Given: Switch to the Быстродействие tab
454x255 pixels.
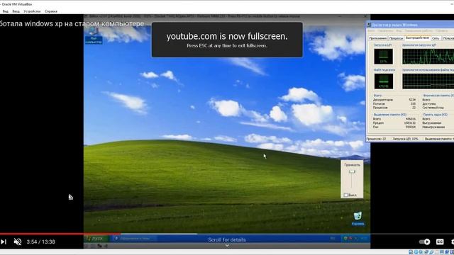Looking at the screenshot, I should click(x=417, y=38).
